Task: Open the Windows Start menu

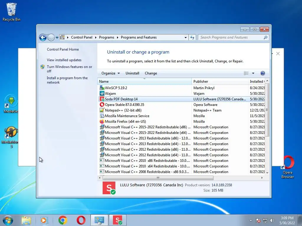Action: pos(8,220)
